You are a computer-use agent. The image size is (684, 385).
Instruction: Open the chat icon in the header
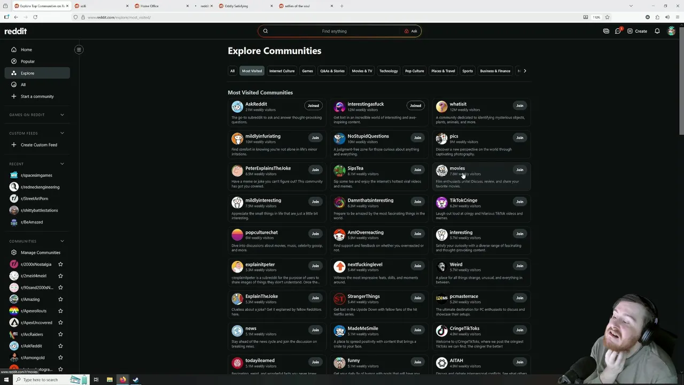[618, 31]
